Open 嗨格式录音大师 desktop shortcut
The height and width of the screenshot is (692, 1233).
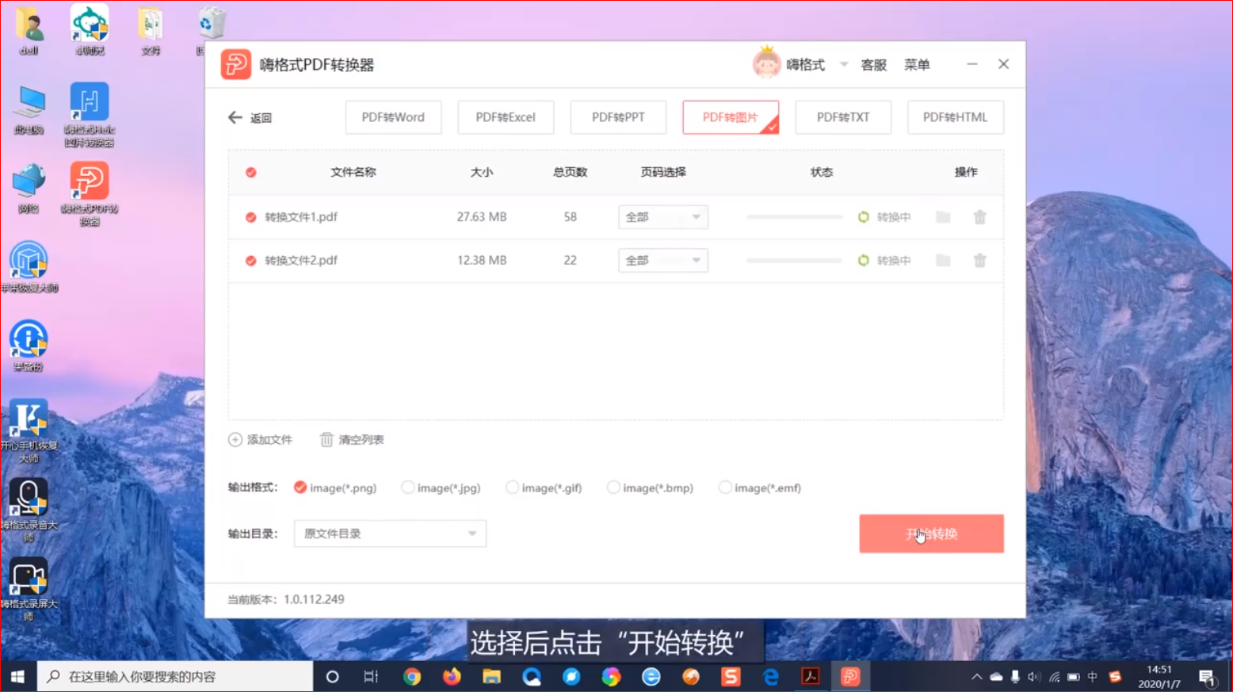(x=29, y=509)
